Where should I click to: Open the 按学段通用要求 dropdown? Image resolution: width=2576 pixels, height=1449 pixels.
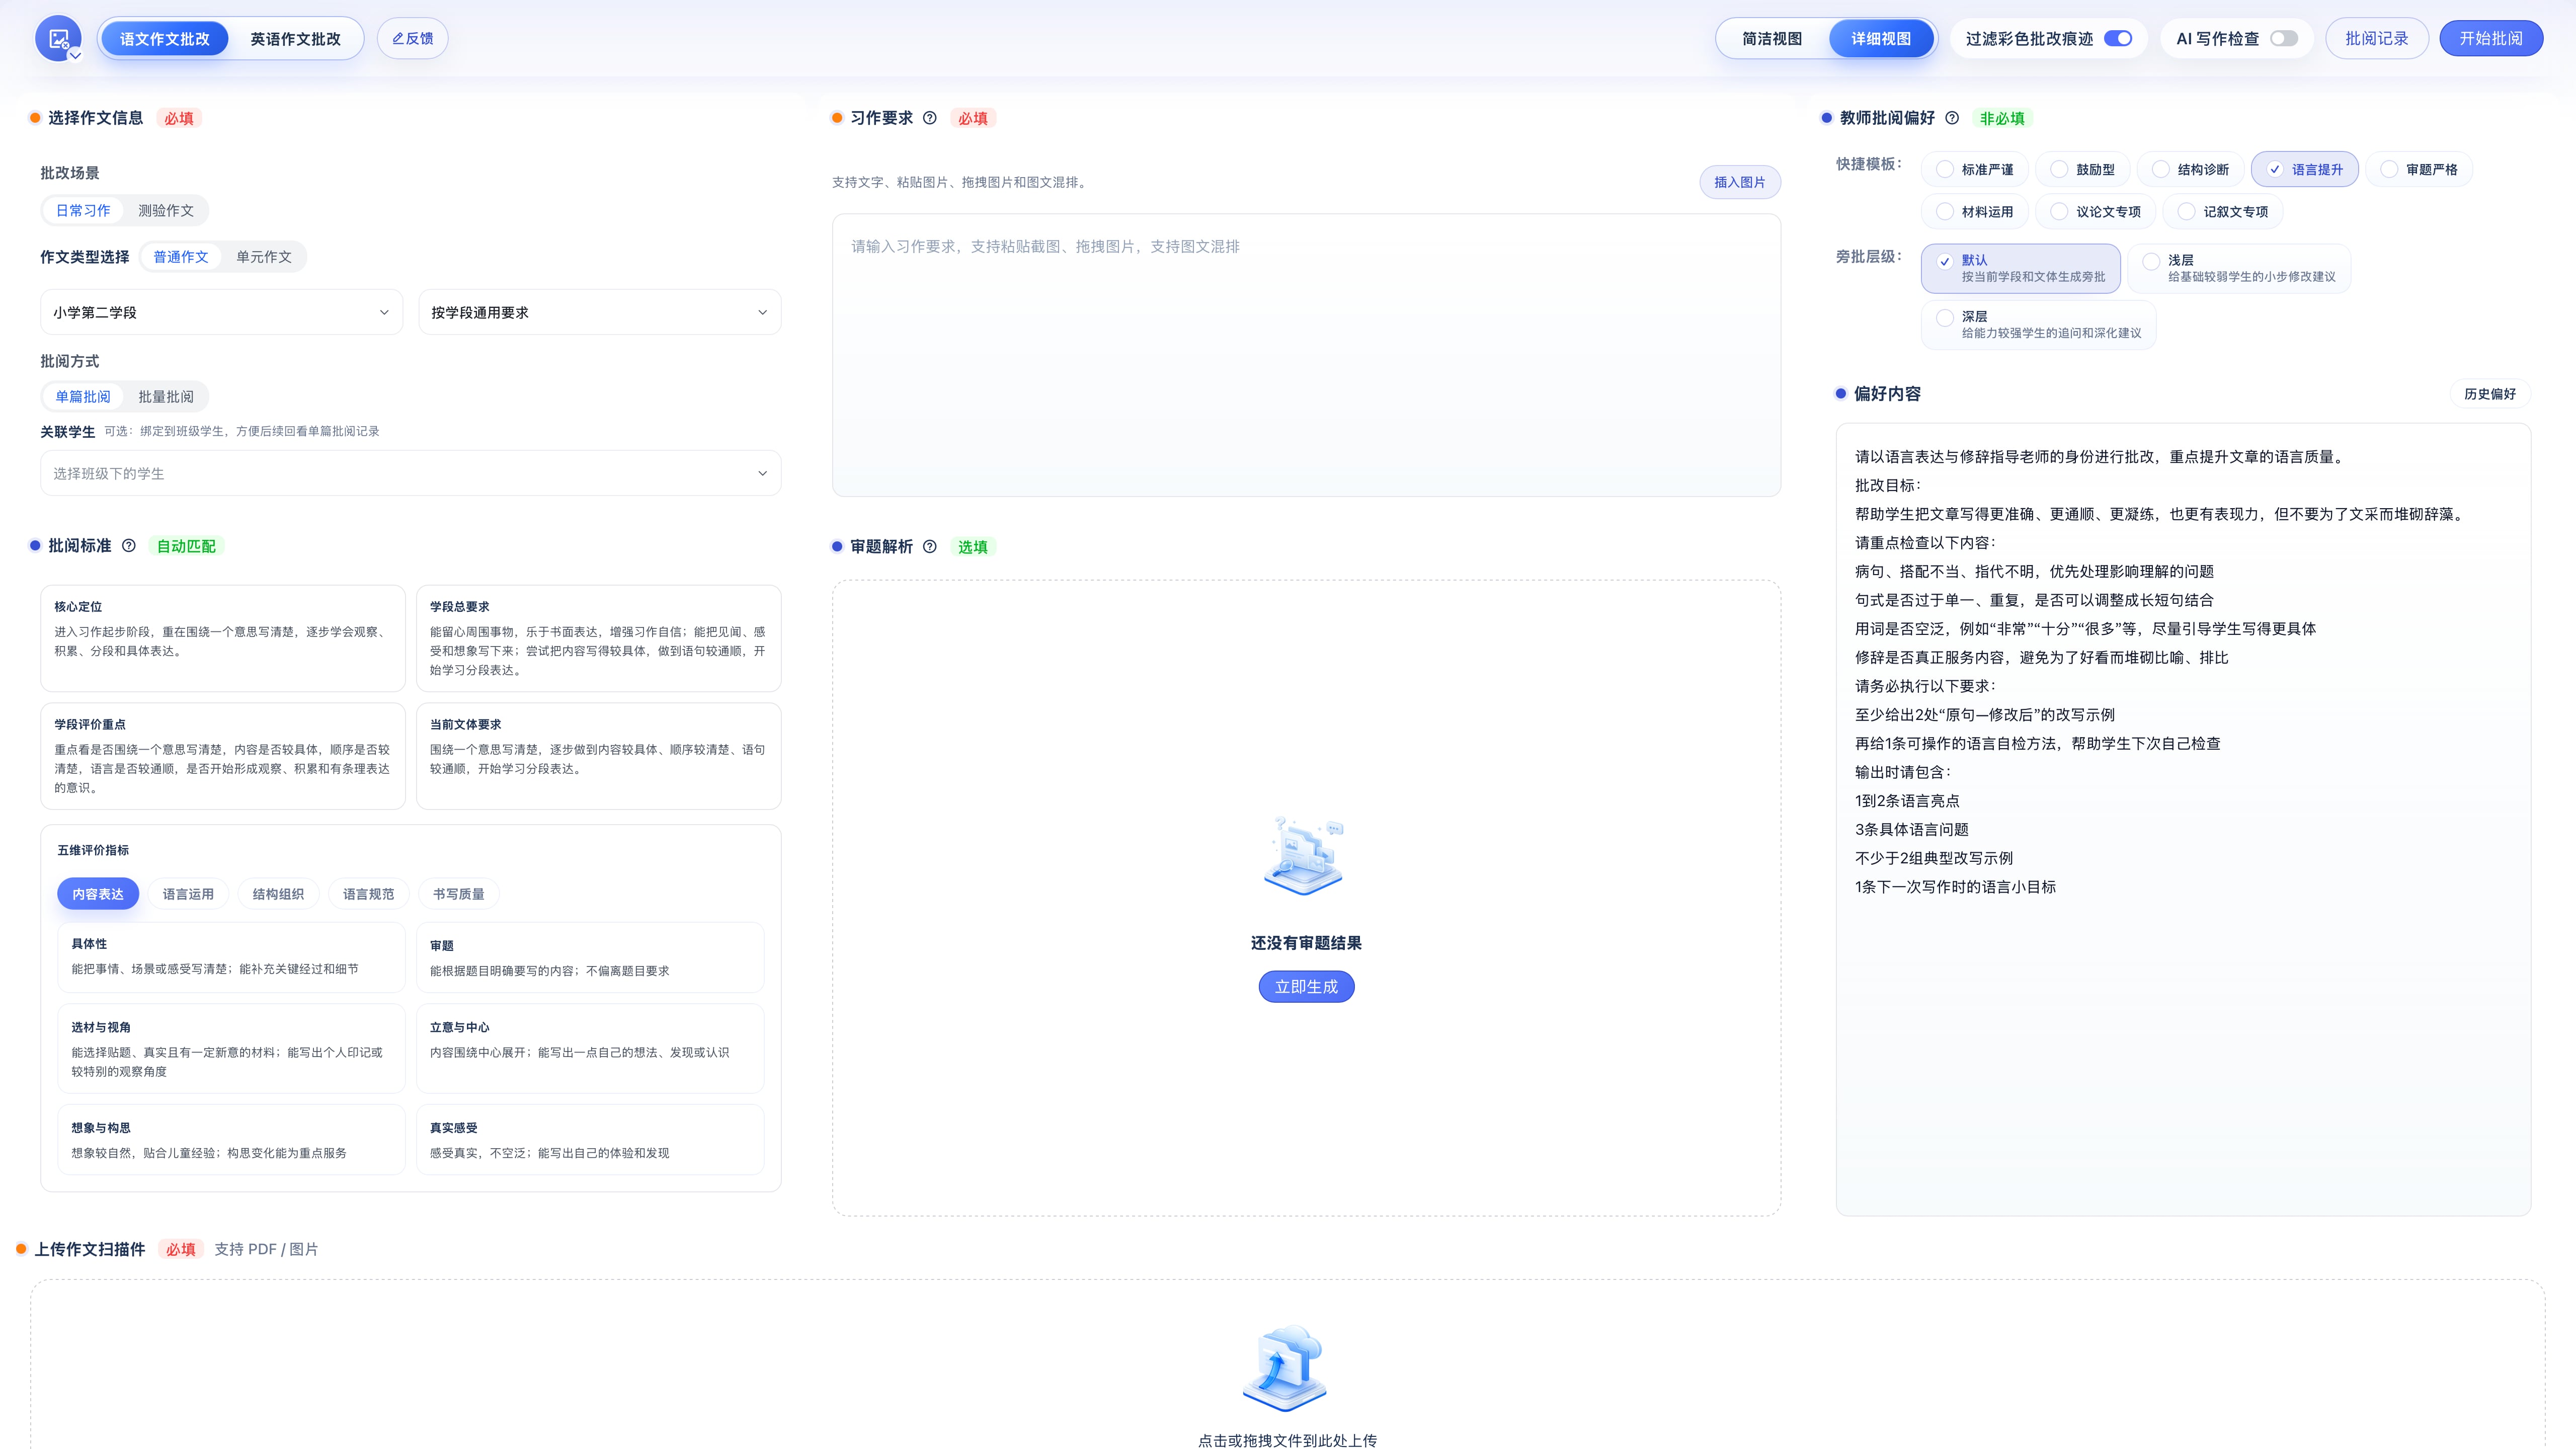[x=599, y=312]
